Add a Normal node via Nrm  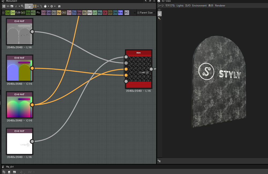(120, 13)
